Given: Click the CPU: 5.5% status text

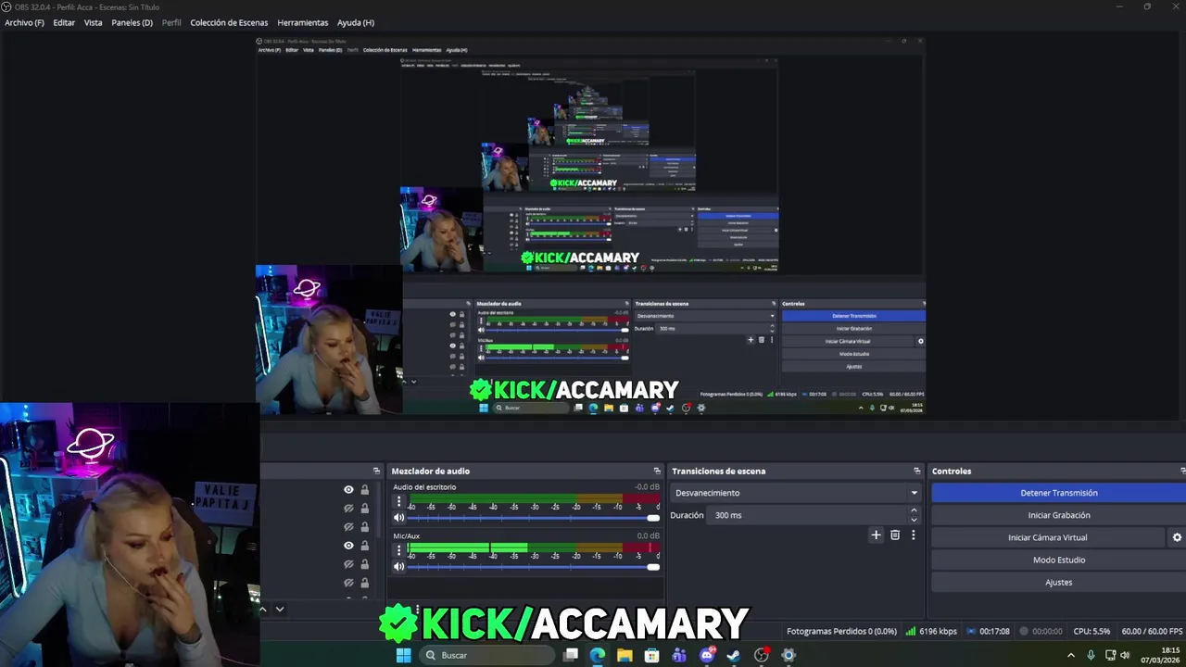Looking at the screenshot, I should 1091,631.
